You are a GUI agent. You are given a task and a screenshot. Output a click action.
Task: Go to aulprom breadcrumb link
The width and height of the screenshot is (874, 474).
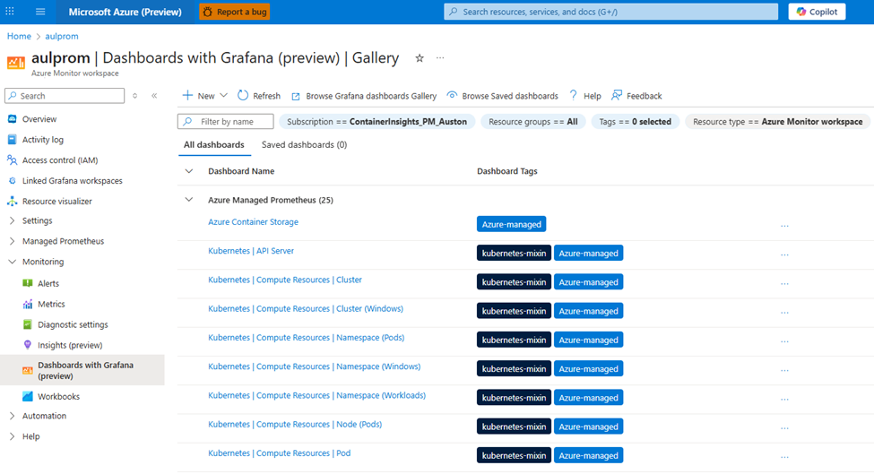[x=62, y=36]
